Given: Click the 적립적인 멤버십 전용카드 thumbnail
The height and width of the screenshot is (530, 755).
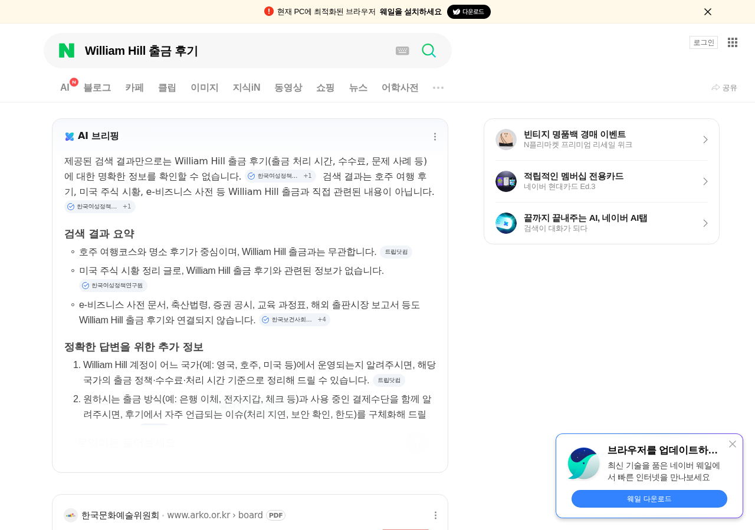Looking at the screenshot, I should coord(506,181).
